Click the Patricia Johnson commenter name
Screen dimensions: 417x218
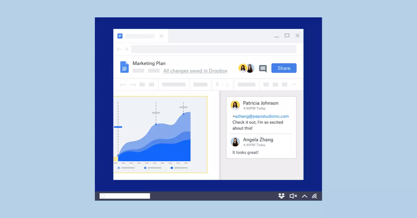coord(261,103)
